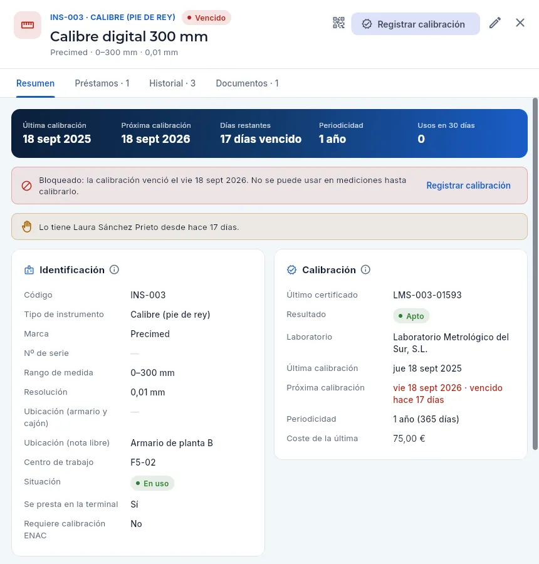Viewport: 539px width, 564px height.
Task: Click the info icon next to Identificación
Action: coord(114,269)
